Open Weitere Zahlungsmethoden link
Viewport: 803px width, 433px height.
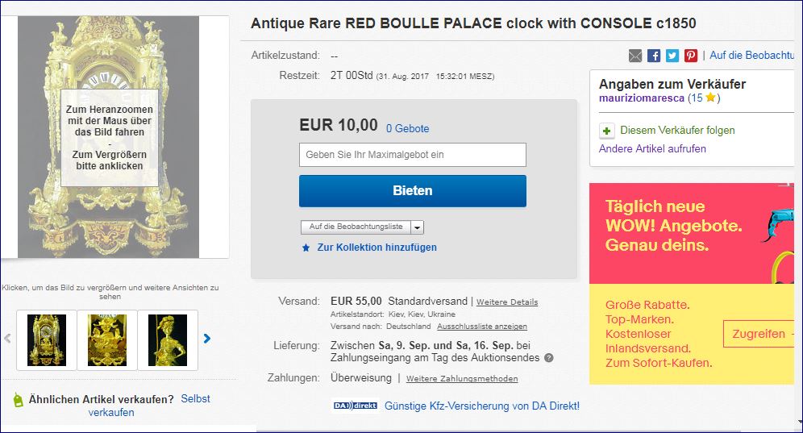[x=462, y=378]
